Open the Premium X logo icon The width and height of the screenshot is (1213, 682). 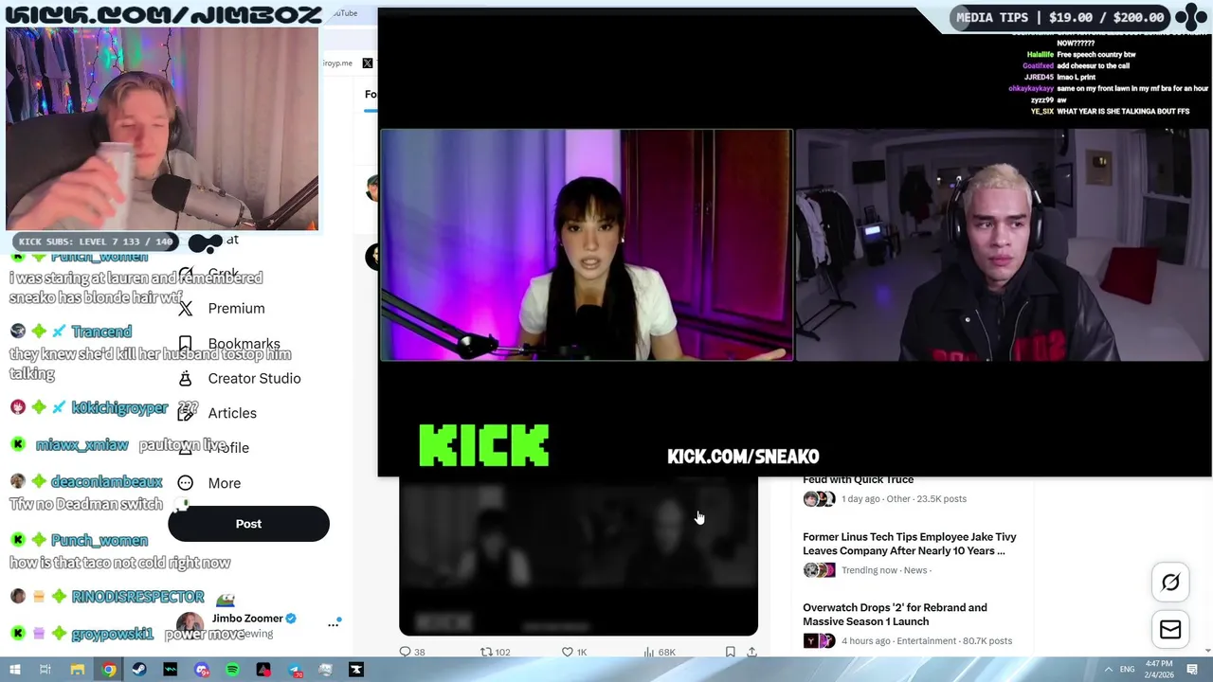(x=186, y=308)
